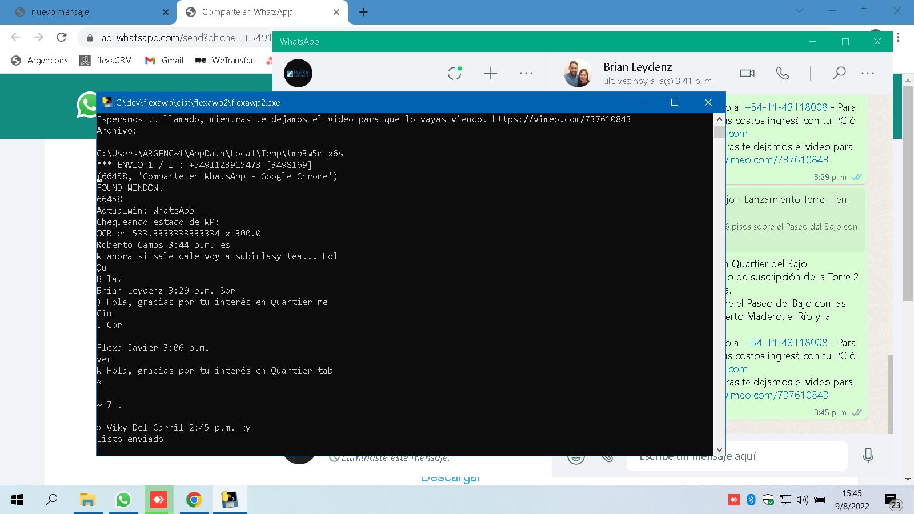Go forward in Chrome history
The height and width of the screenshot is (514, 914).
[38, 37]
